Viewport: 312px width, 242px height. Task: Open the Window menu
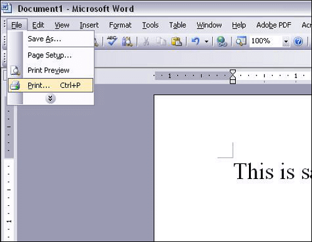click(x=209, y=25)
